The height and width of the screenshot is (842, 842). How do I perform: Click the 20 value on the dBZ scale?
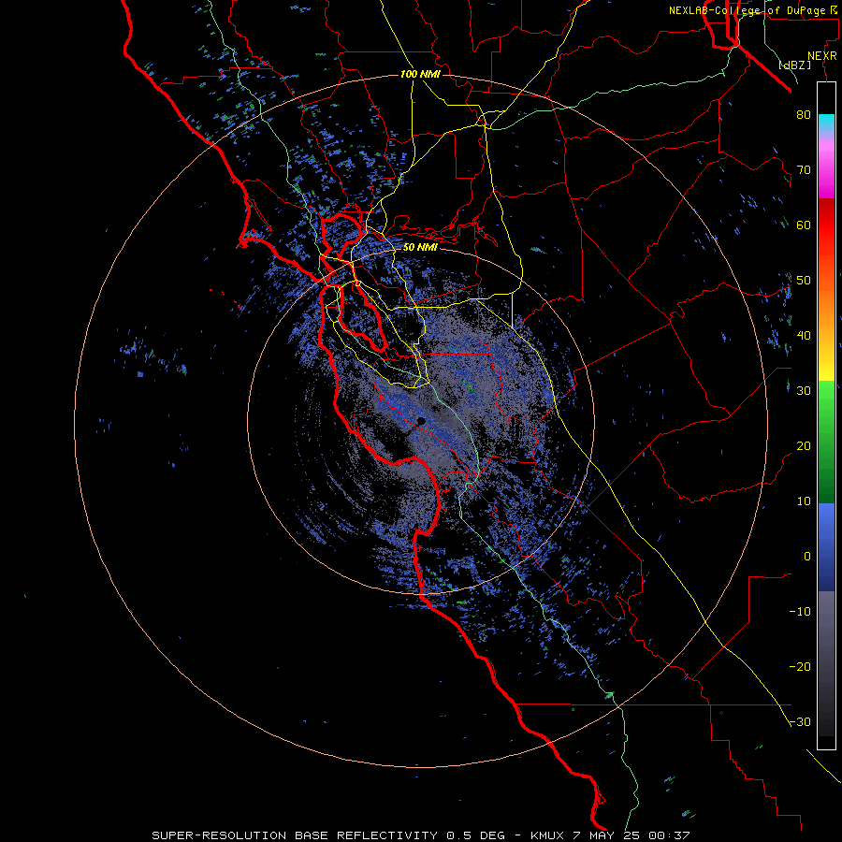pos(804,445)
